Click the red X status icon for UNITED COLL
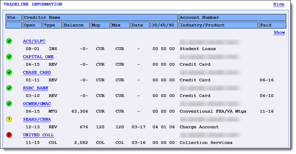This screenshot has width=296, height=154. pyautogui.click(x=9, y=135)
